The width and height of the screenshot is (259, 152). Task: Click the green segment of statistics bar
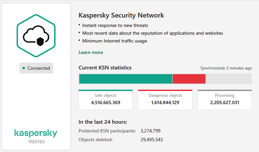point(125,79)
